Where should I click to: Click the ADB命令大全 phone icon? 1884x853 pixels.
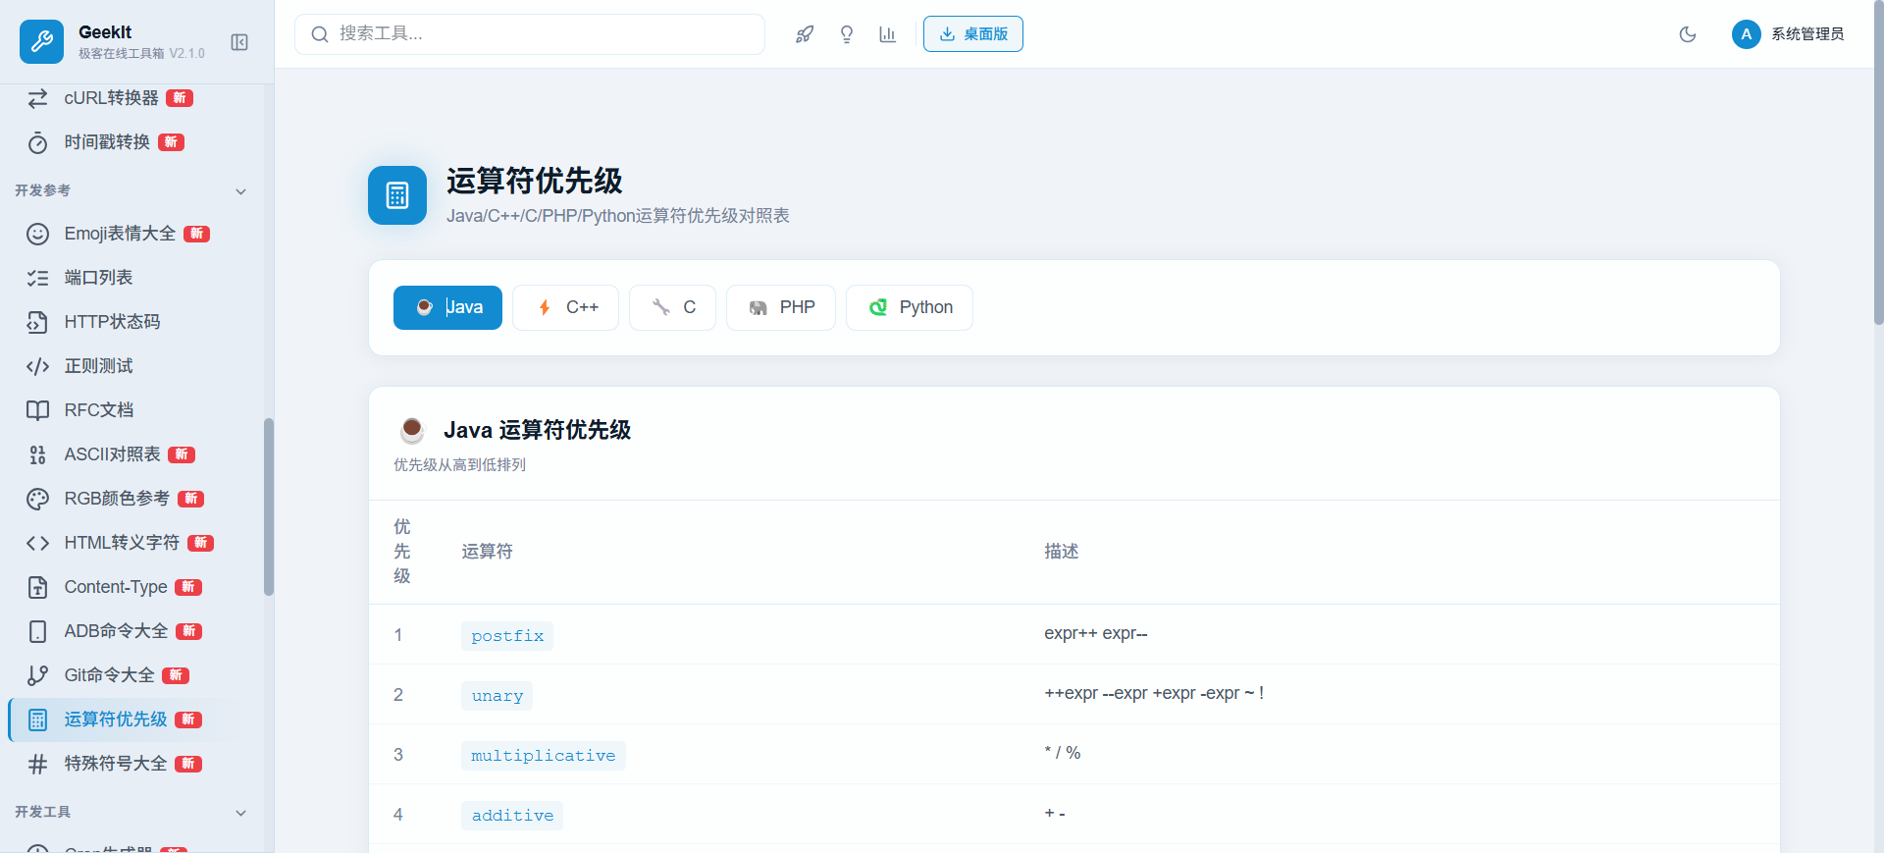[37, 631]
